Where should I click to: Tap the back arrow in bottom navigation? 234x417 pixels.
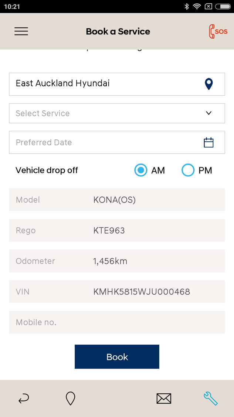23,398
